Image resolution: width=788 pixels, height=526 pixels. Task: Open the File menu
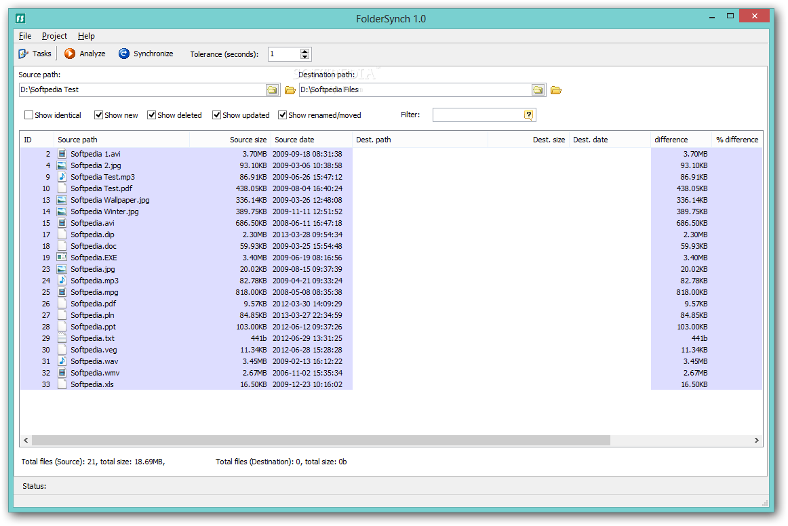(25, 36)
